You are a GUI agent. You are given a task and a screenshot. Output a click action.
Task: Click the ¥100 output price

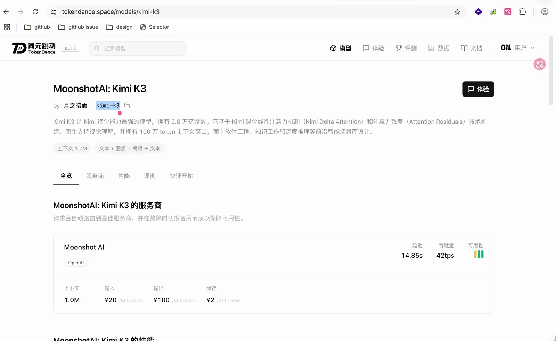pyautogui.click(x=162, y=300)
